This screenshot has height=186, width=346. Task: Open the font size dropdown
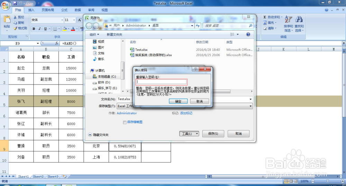[74, 20]
